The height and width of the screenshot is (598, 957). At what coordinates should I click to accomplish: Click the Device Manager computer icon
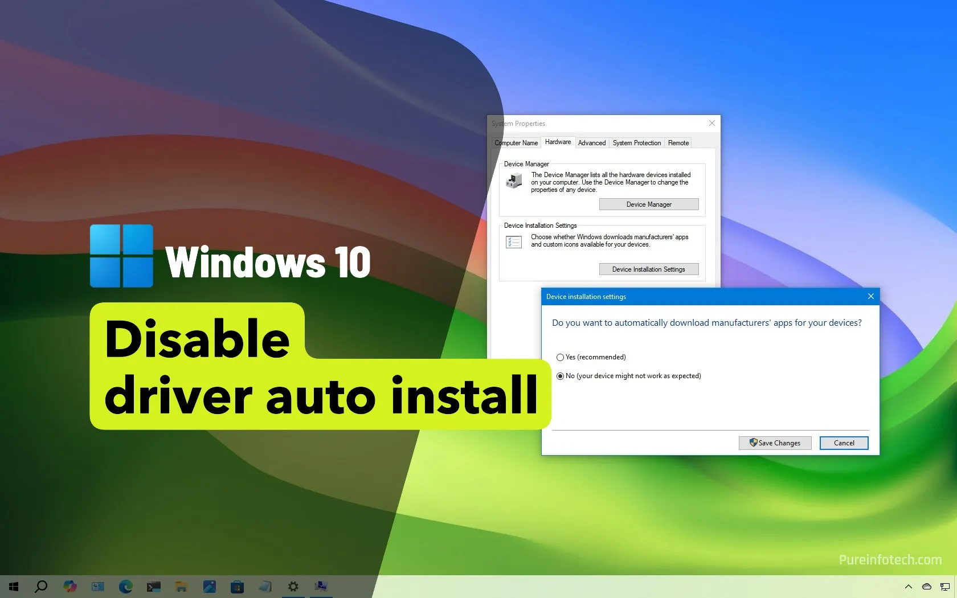point(514,181)
